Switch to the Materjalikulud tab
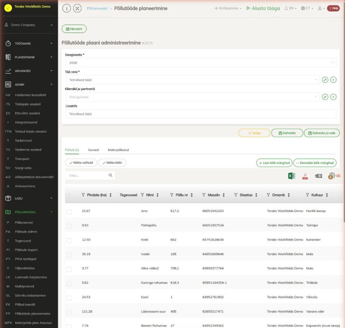345x328 pixels. 118,150
